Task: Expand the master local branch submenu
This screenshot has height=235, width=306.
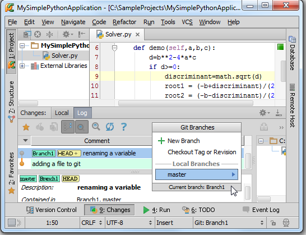Action: coord(197,174)
